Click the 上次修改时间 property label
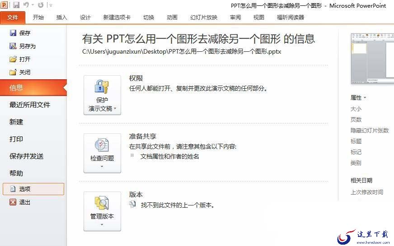 [x=366, y=192]
